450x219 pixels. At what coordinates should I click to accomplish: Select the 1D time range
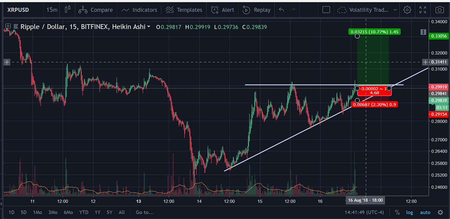pyautogui.click(x=12, y=212)
